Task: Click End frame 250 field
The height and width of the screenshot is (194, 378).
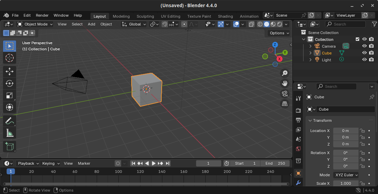Action: (x=275, y=163)
